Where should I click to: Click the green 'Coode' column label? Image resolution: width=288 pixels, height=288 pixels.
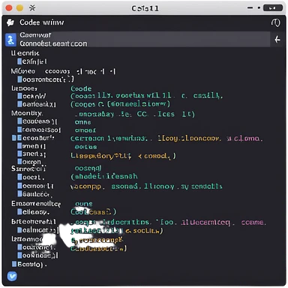click(81, 88)
